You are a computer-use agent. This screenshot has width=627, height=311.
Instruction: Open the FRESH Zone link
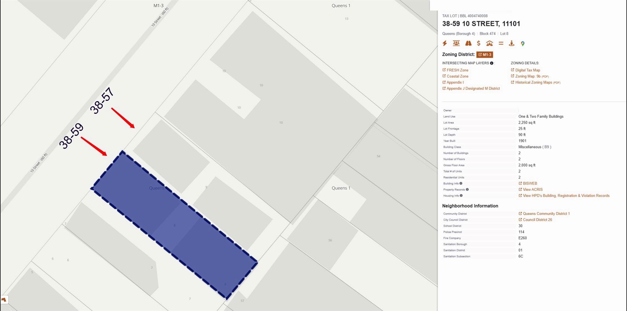click(x=457, y=70)
